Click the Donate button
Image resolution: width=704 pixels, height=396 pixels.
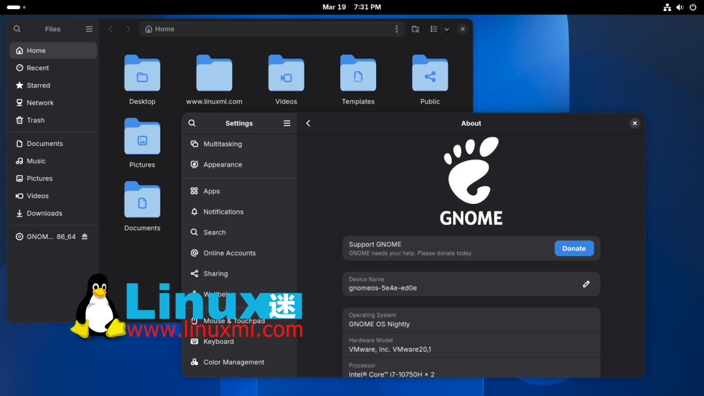[574, 248]
